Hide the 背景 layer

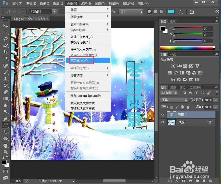[163, 122]
